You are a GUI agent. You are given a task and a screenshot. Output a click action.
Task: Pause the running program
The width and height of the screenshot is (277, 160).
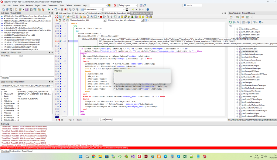click(x=62, y=10)
